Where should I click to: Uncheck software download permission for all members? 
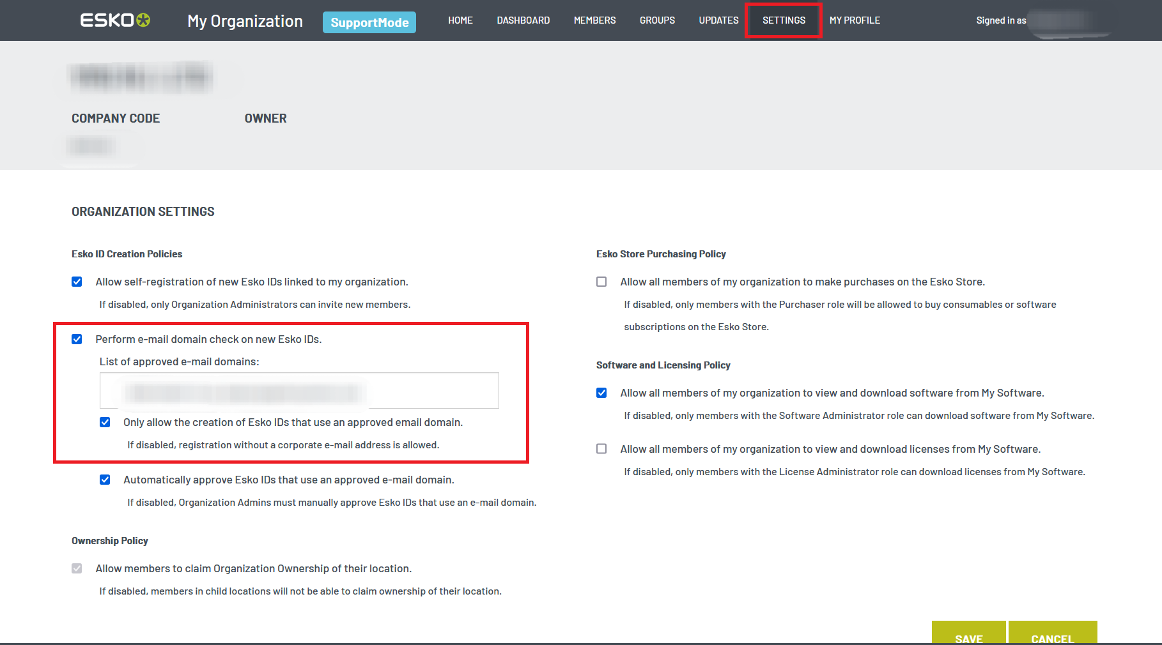601,393
